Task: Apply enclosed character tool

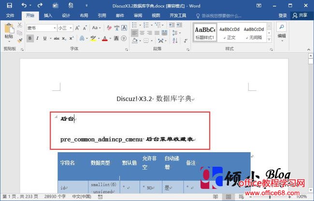Action: point(124,38)
